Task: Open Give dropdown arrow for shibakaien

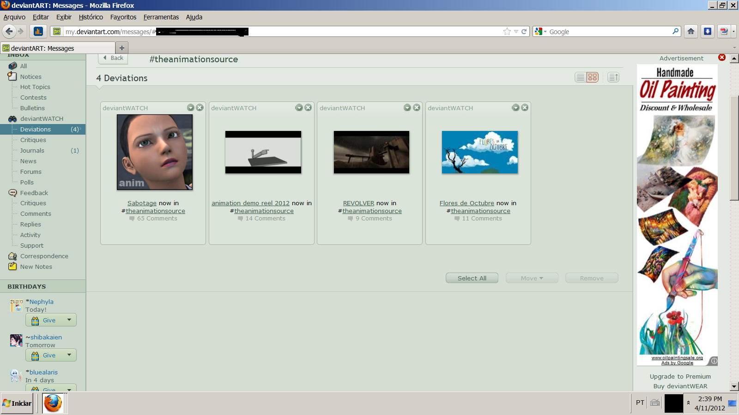Action: pos(69,355)
